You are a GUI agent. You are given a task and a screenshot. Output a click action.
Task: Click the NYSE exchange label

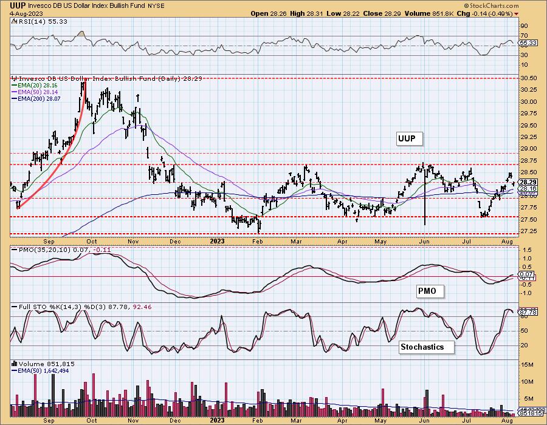coord(156,5)
